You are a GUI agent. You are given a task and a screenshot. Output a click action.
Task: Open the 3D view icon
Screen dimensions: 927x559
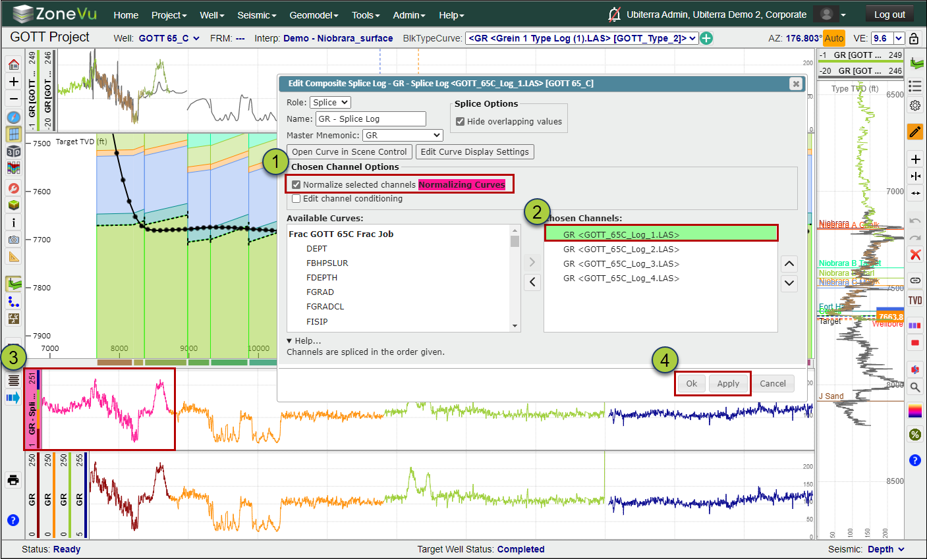pos(13,151)
